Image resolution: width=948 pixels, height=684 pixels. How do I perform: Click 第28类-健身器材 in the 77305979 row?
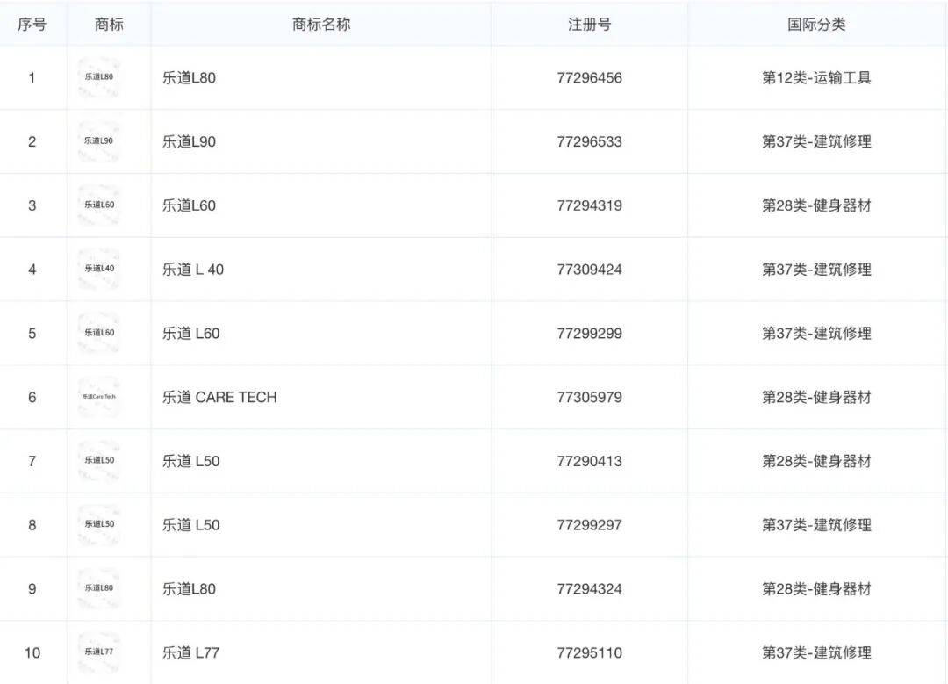[816, 398]
